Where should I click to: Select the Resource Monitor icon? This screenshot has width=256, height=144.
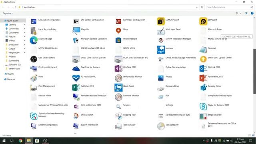[118, 97]
